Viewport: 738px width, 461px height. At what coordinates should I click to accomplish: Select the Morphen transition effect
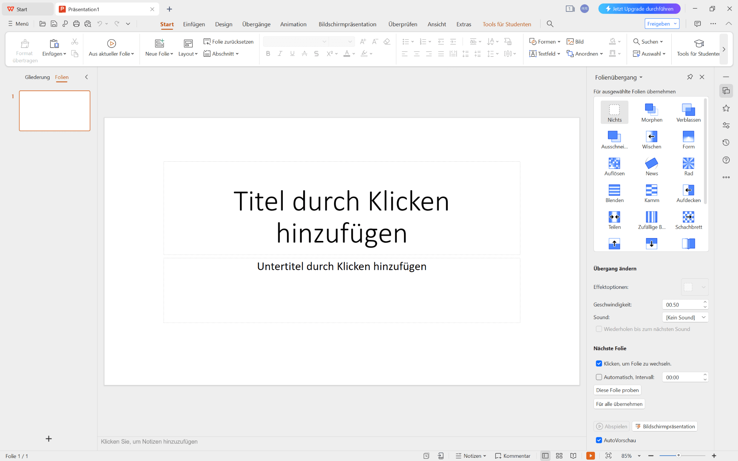tap(652, 112)
